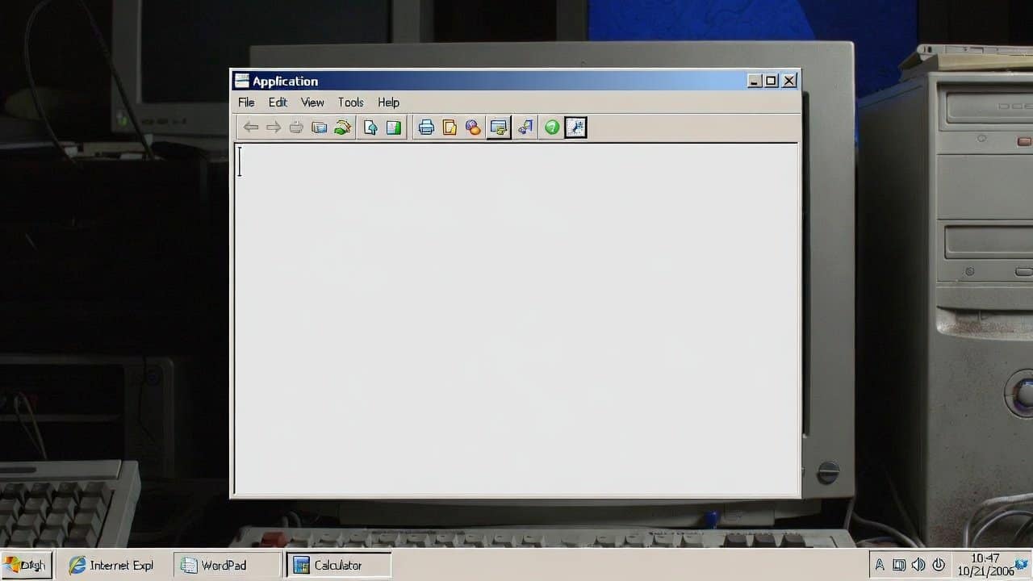
Task: Open a new document with the document icon
Action: [449, 127]
